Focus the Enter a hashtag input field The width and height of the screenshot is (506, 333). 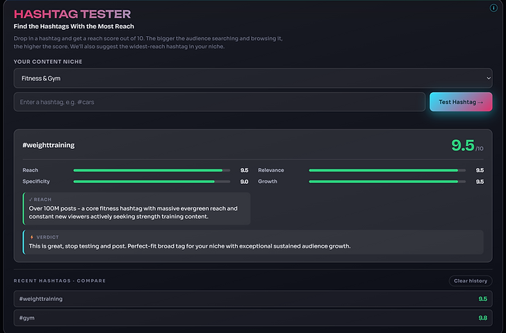220,102
